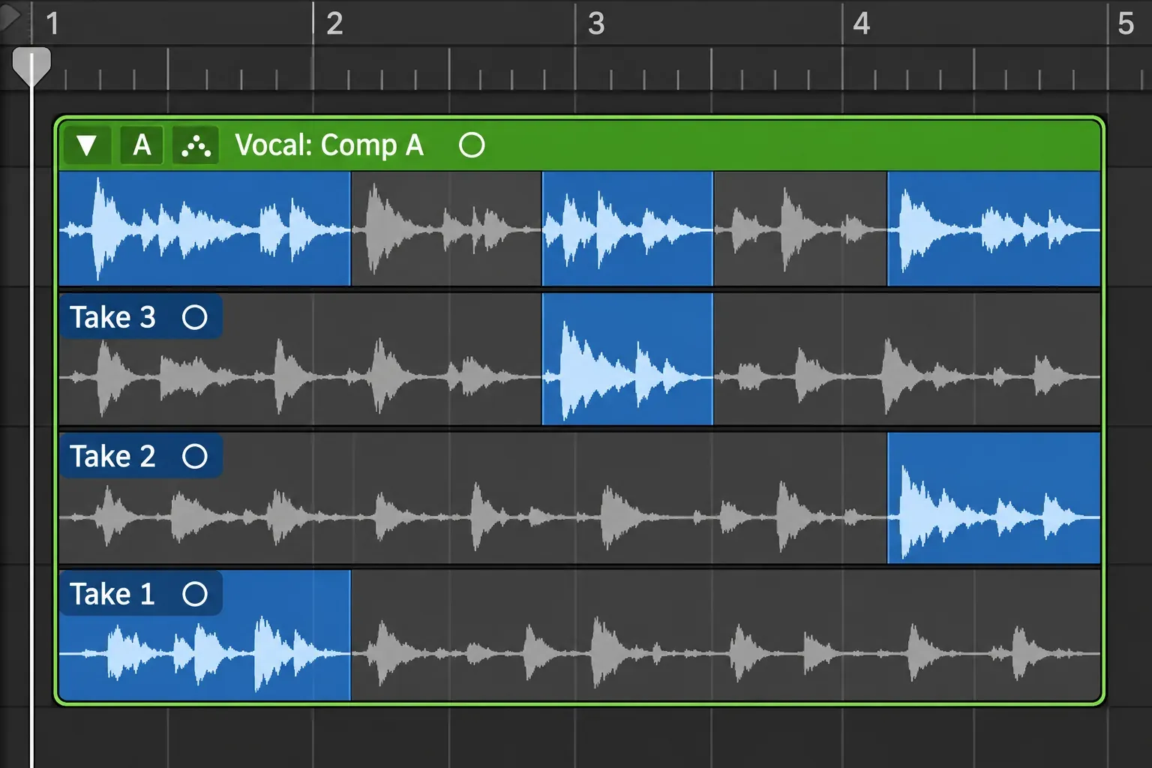This screenshot has width=1152, height=768.
Task: Open the comp A pop-up menu button
Action: click(x=142, y=145)
